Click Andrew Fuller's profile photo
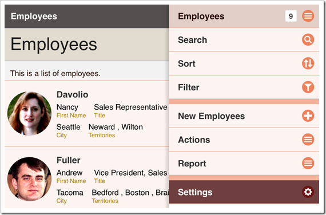This screenshot has height=215, width=326. coord(29,179)
